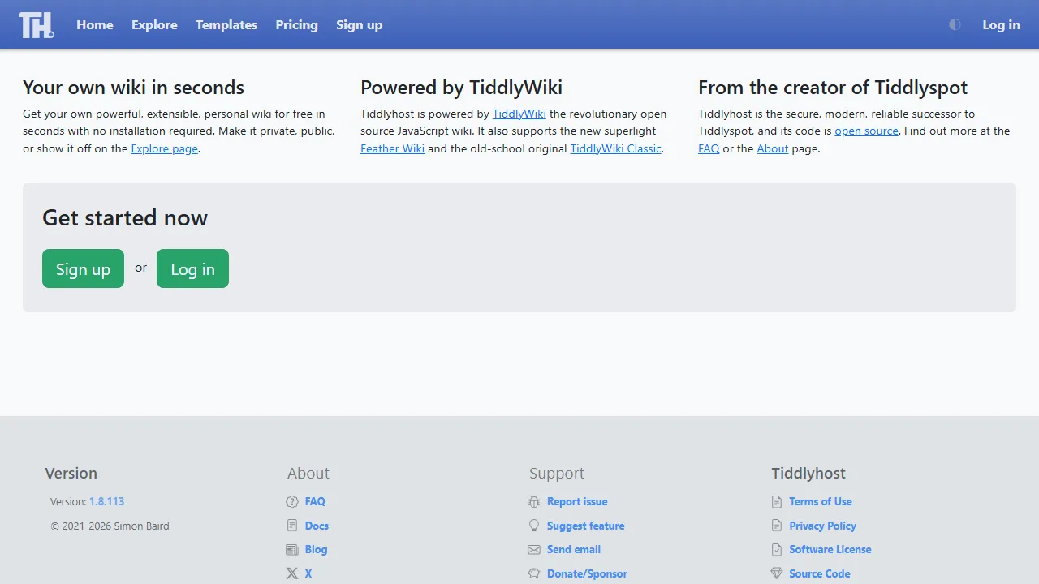Open the TiddlyWiki Classic link

[x=615, y=148]
